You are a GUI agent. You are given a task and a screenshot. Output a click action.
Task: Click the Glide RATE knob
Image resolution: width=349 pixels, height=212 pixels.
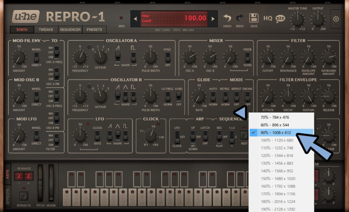(x=199, y=97)
